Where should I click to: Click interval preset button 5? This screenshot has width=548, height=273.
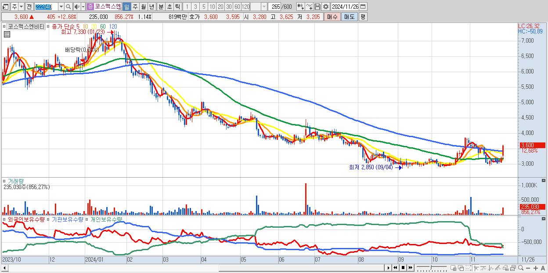click(x=204, y=7)
